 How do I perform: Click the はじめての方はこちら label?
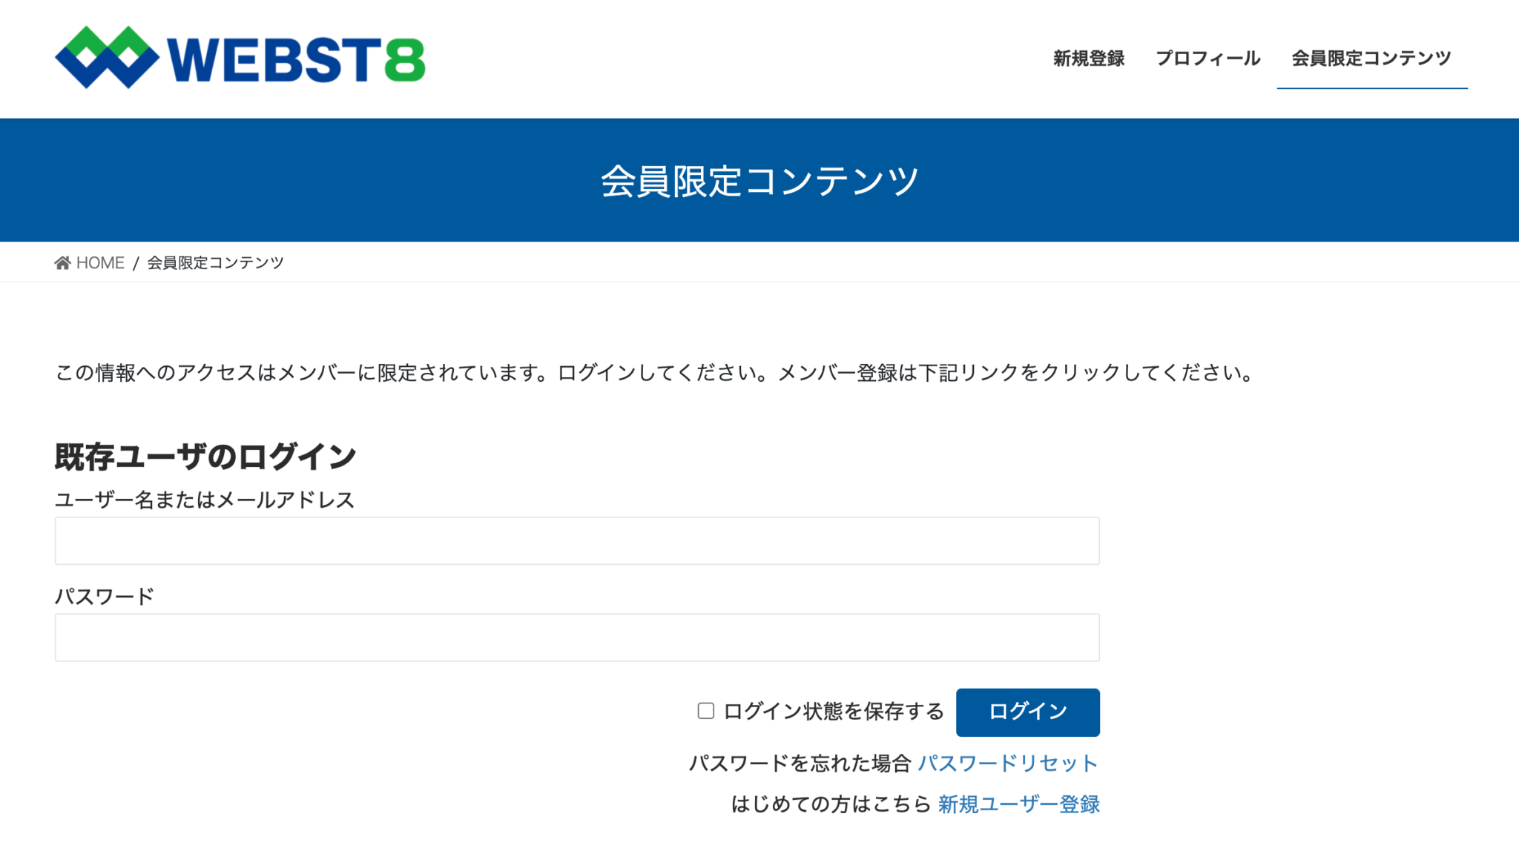(x=830, y=804)
